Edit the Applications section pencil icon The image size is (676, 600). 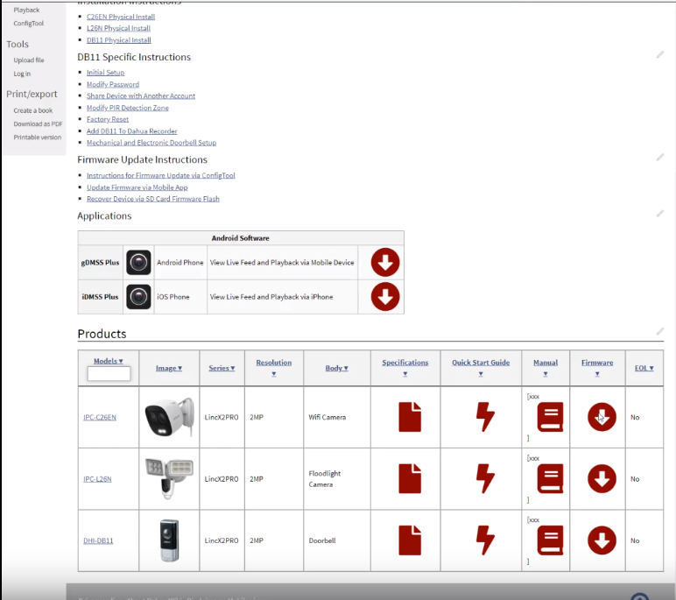[x=660, y=214]
